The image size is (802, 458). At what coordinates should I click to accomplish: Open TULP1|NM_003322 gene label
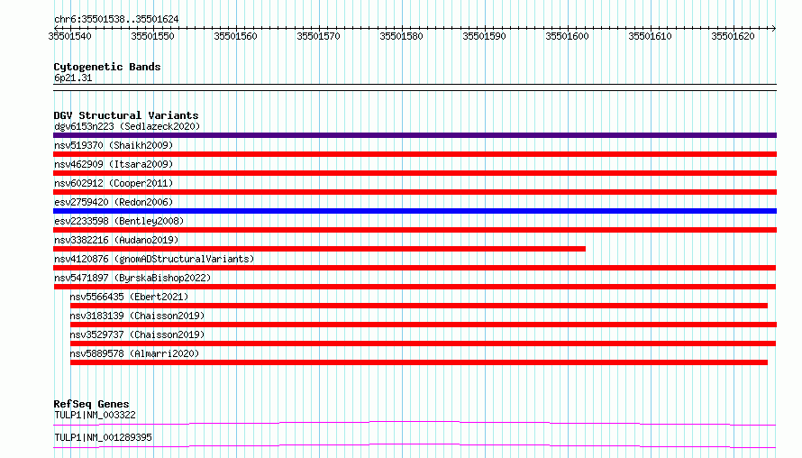click(x=96, y=415)
